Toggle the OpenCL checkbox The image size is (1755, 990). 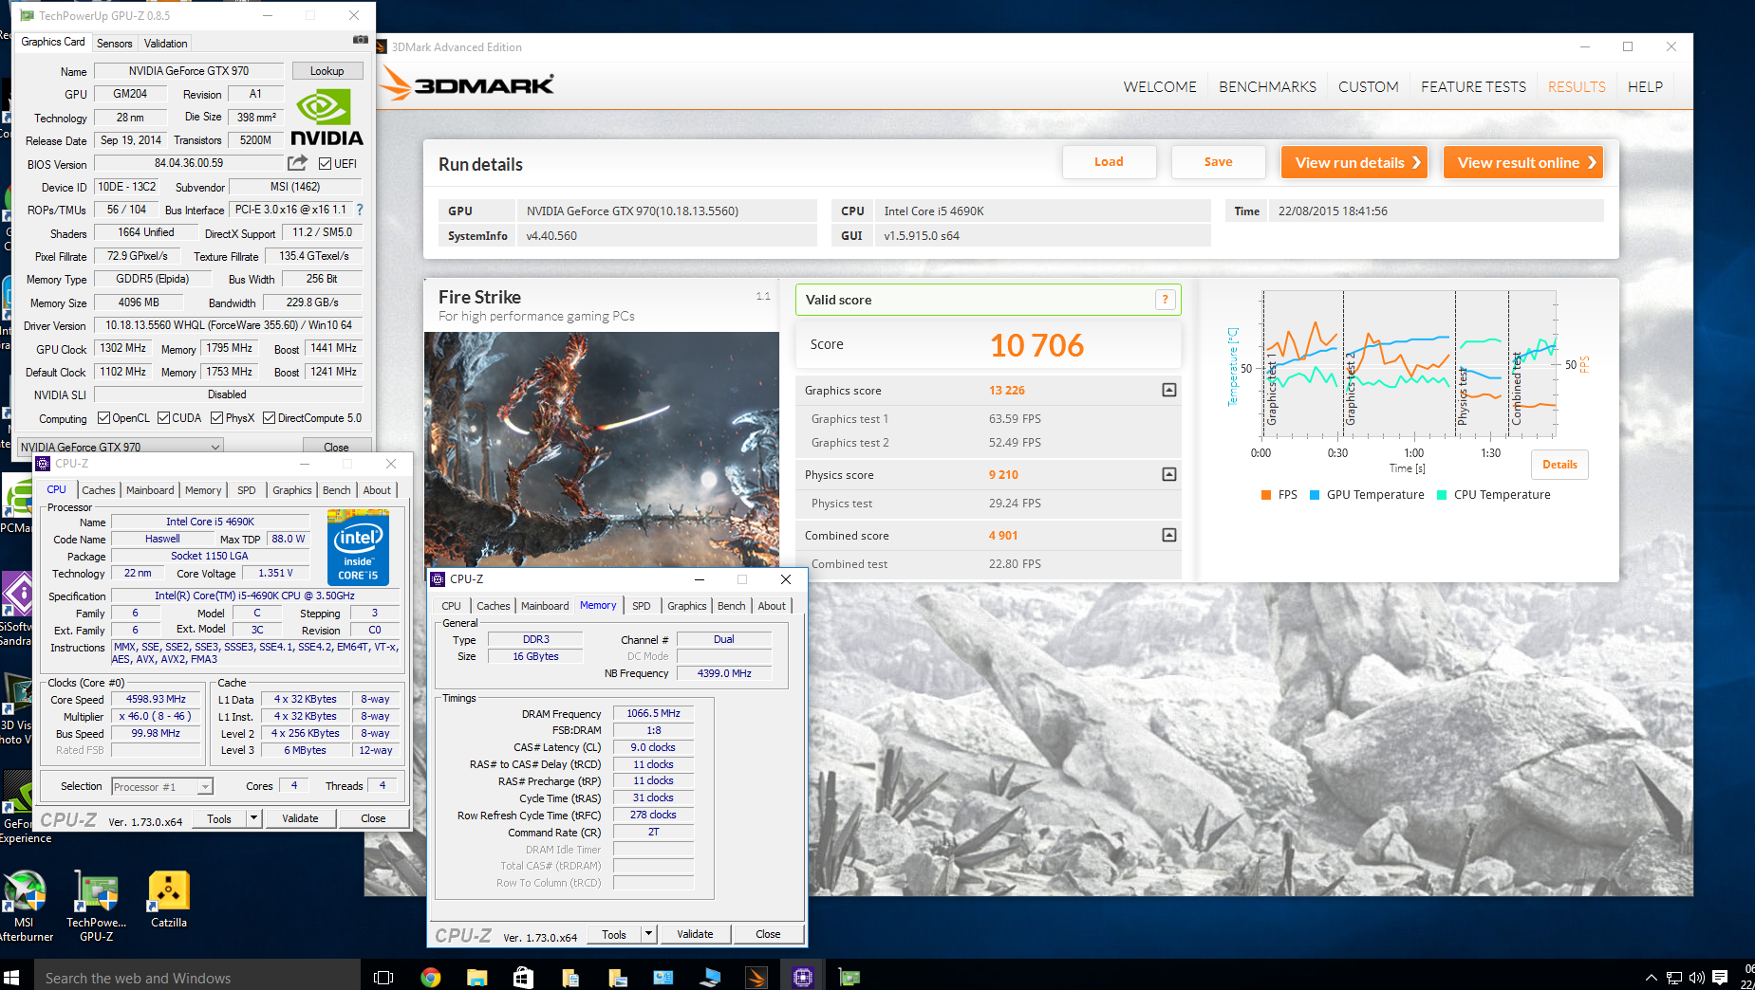104,418
